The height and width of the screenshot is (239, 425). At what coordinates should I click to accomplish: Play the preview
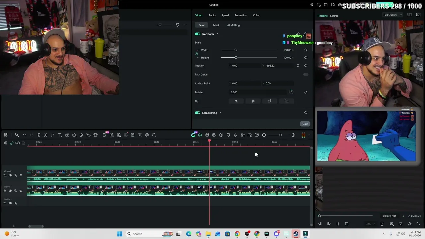click(x=329, y=224)
